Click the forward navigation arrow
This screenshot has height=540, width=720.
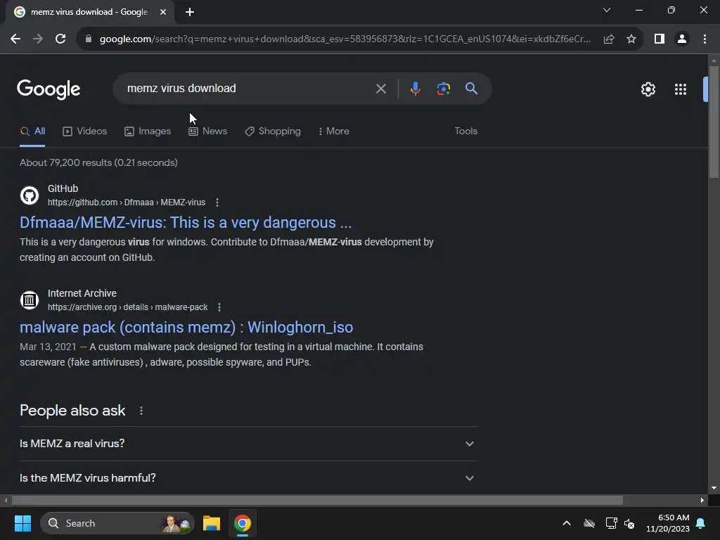pyautogui.click(x=38, y=39)
